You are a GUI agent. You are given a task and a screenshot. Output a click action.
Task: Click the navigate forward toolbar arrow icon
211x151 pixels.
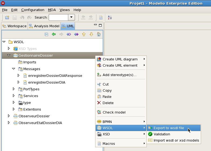tap(91, 18)
